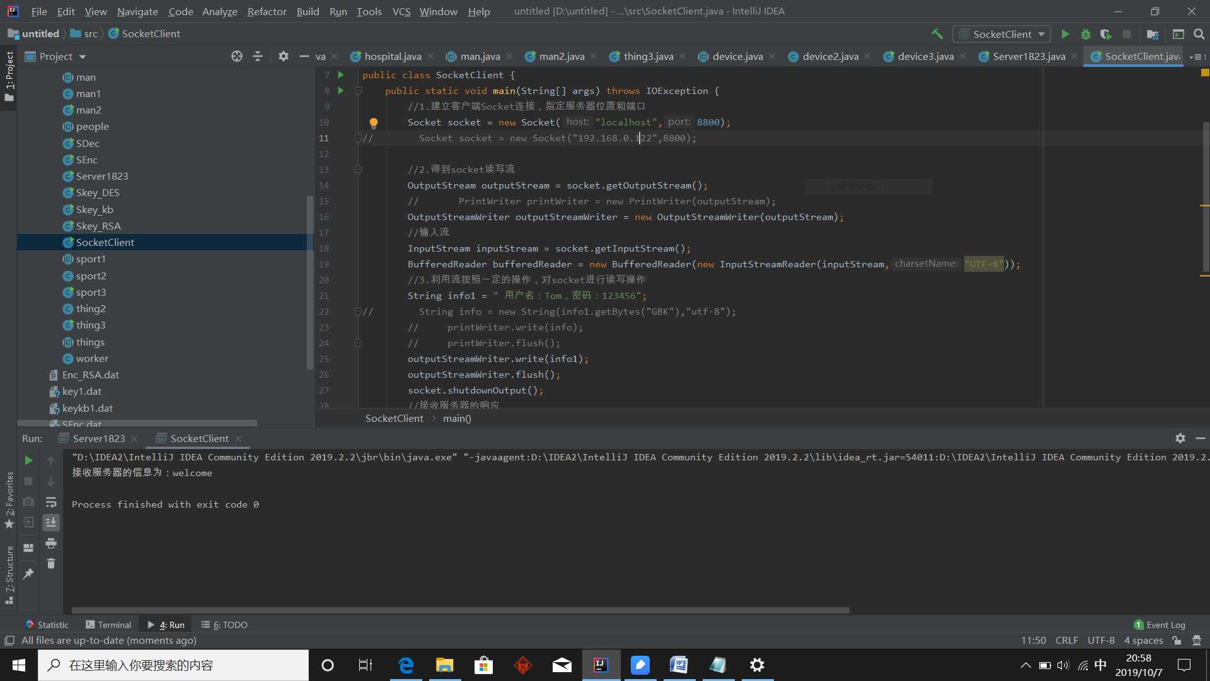
Task: Click the Build project hammer icon
Action: [937, 34]
